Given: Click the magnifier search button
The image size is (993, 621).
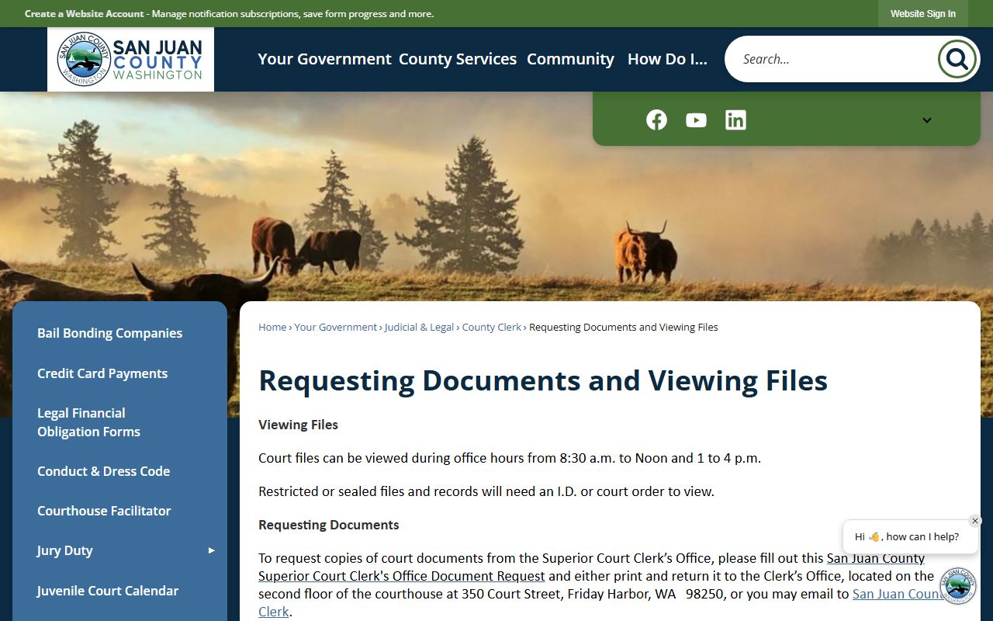Looking at the screenshot, I should [957, 59].
